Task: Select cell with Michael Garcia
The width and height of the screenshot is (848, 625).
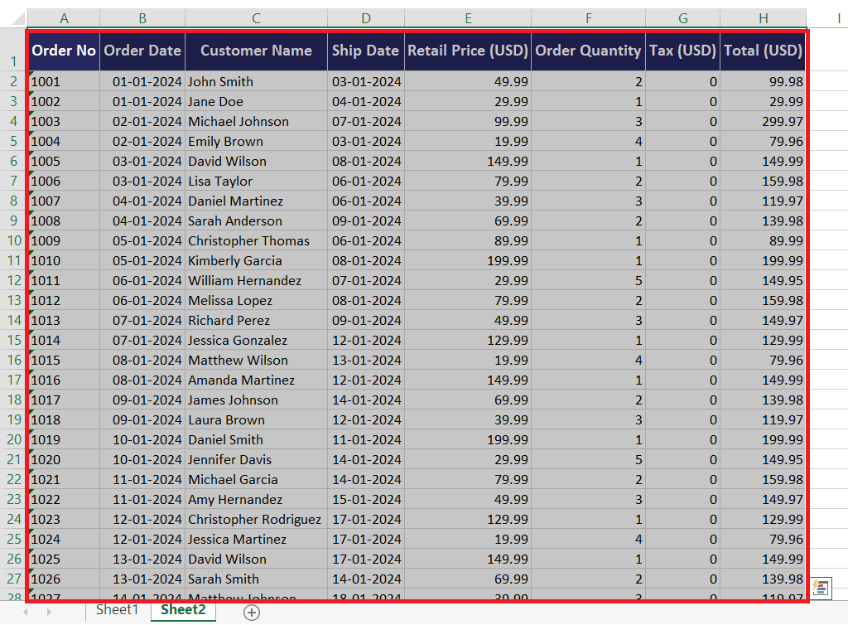Action: pyautogui.click(x=257, y=479)
